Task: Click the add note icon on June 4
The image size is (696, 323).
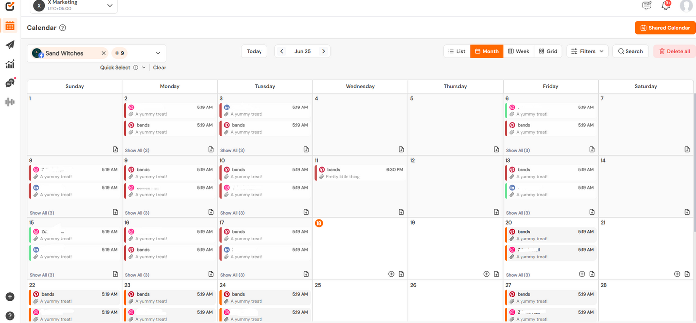Action: [x=401, y=149]
